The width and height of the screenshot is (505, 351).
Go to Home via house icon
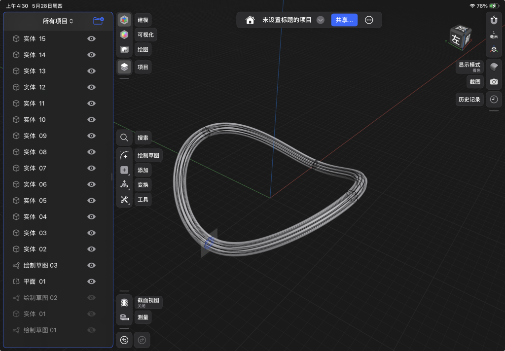(x=250, y=20)
